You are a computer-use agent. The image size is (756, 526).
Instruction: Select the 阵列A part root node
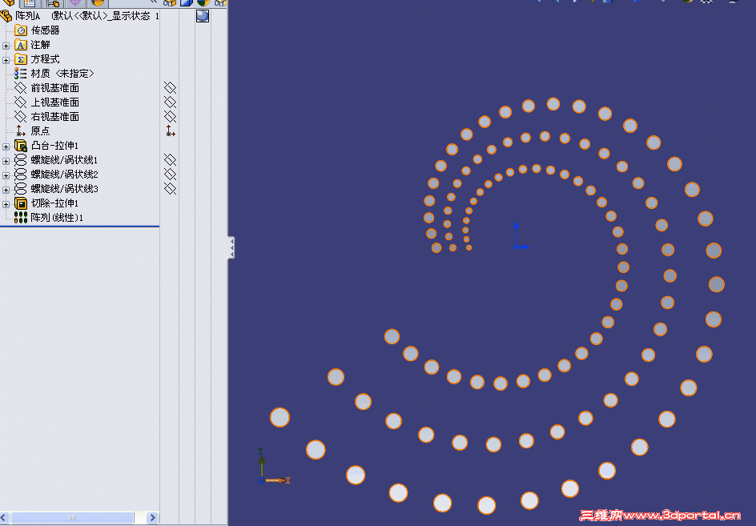point(80,16)
